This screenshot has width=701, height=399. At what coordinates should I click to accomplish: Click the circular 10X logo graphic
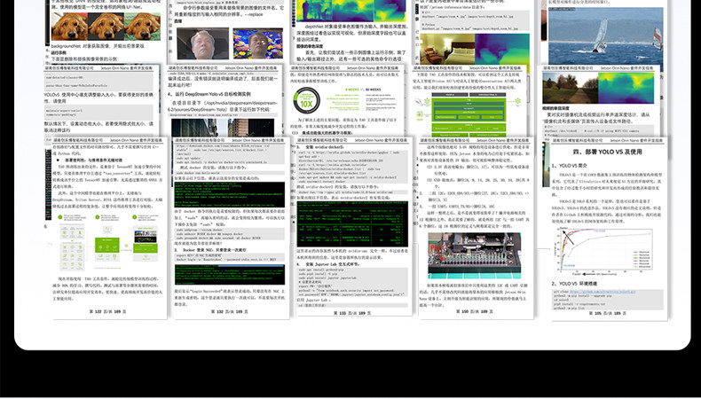307,100
